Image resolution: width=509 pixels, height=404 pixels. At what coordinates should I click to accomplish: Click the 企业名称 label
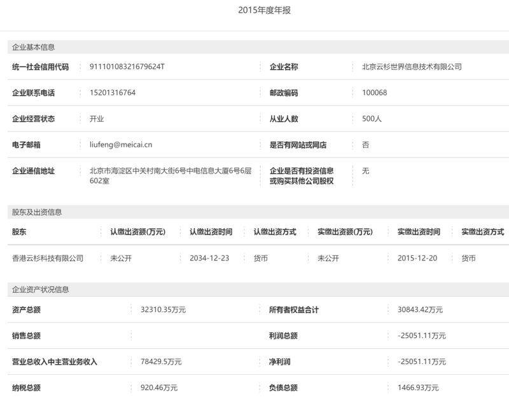pyautogui.click(x=284, y=67)
